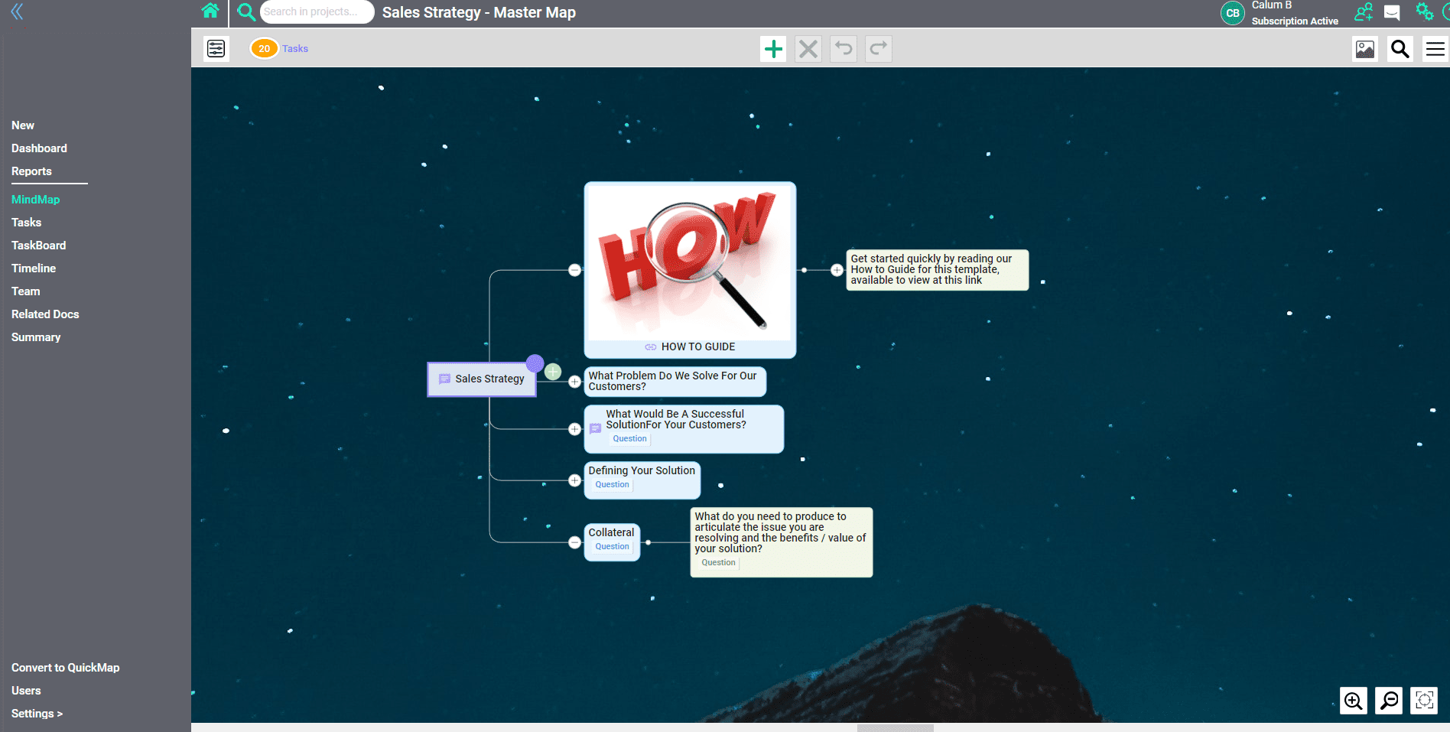Collapse the Collateral node branch
Viewport: 1450px width, 732px height.
[x=574, y=542]
